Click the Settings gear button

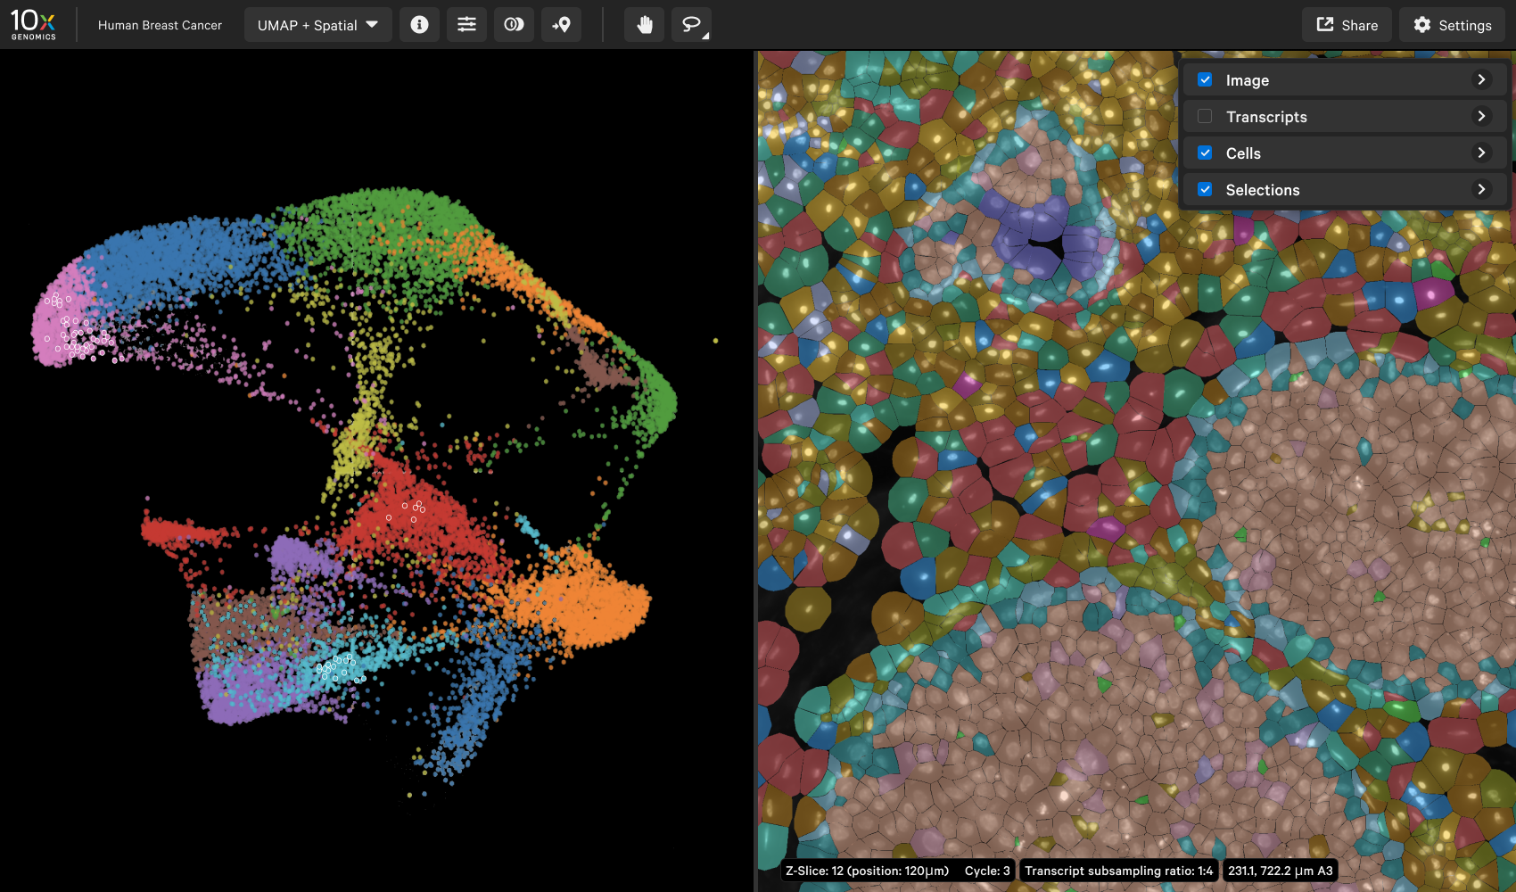point(1452,25)
